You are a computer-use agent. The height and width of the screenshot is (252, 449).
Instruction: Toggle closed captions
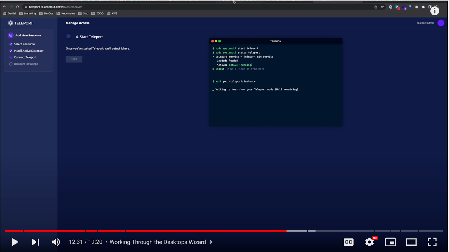349,242
